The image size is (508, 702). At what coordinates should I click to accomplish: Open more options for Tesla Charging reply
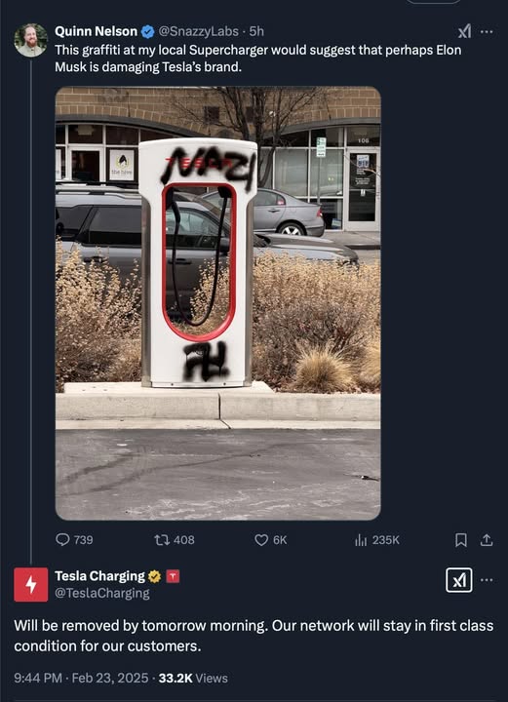(x=487, y=580)
